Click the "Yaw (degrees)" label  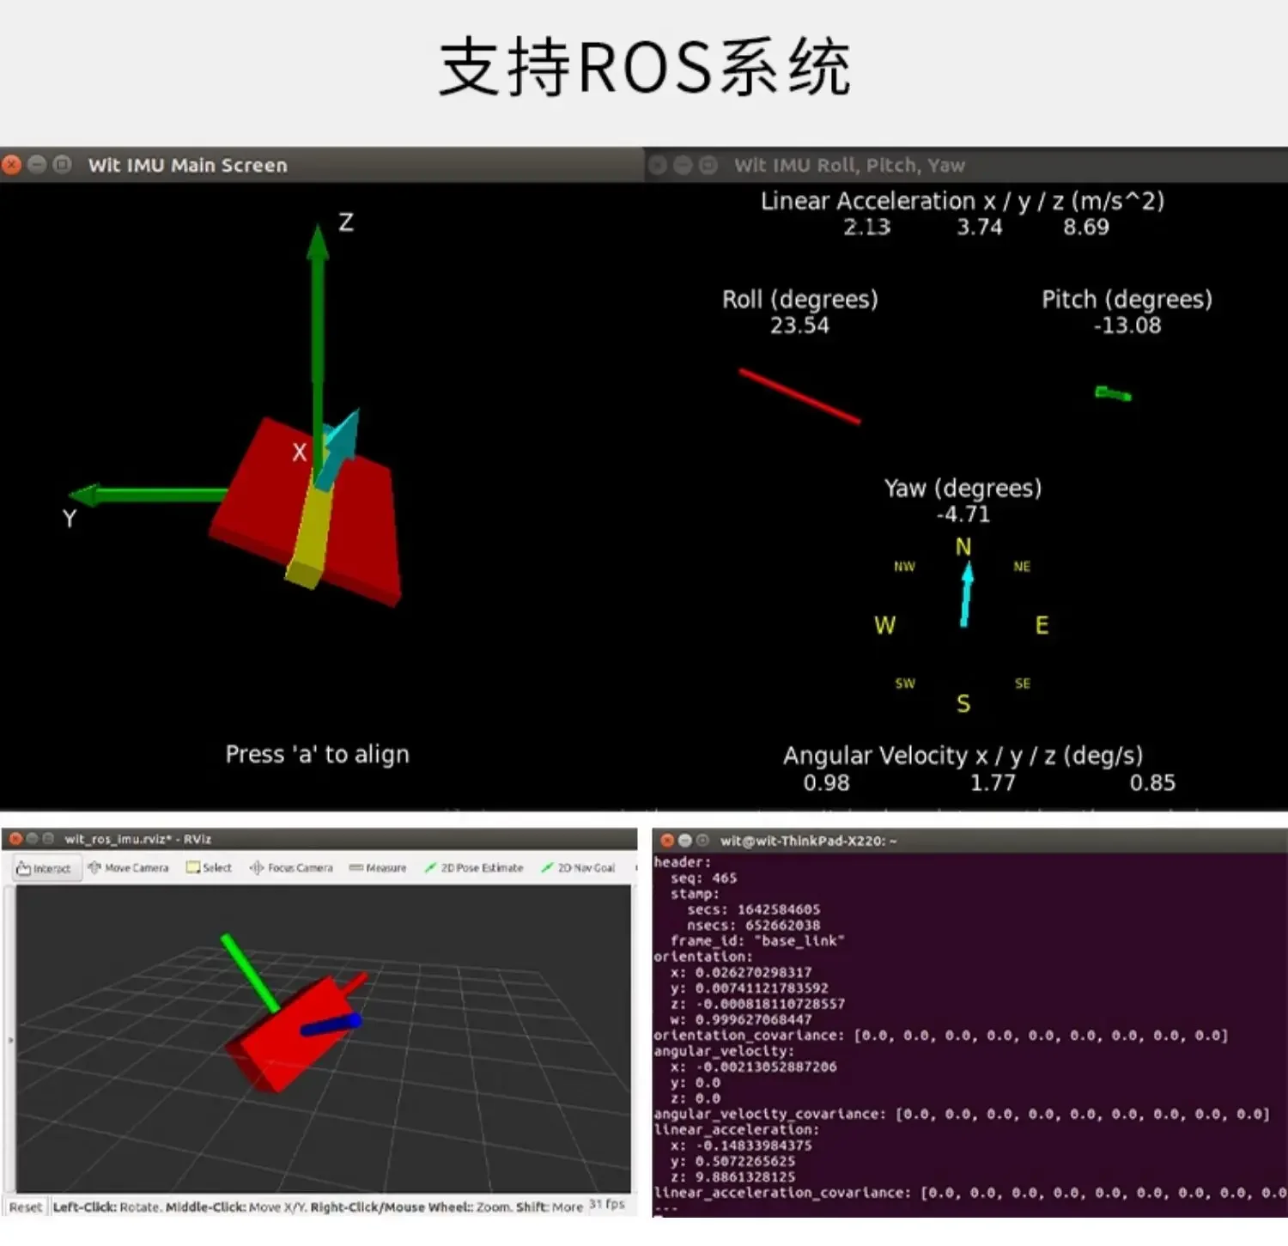(963, 489)
